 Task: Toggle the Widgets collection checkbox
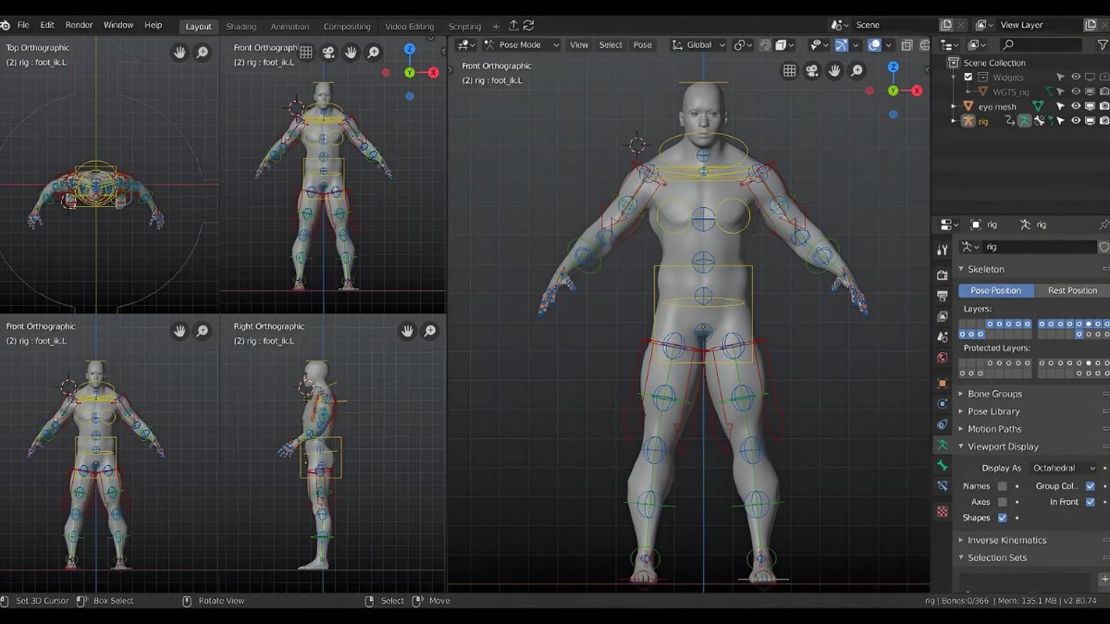click(x=968, y=78)
